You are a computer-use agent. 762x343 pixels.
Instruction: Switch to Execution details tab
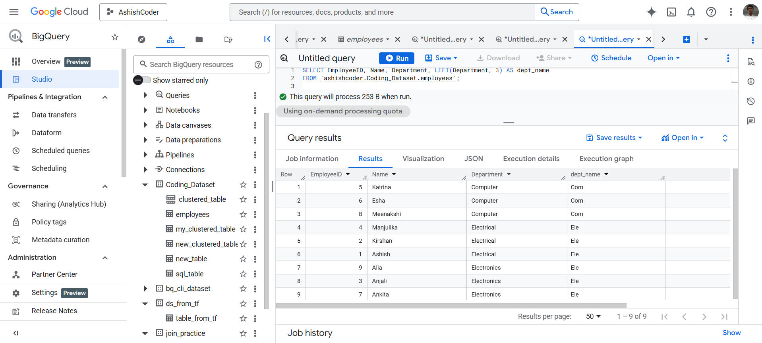click(531, 159)
